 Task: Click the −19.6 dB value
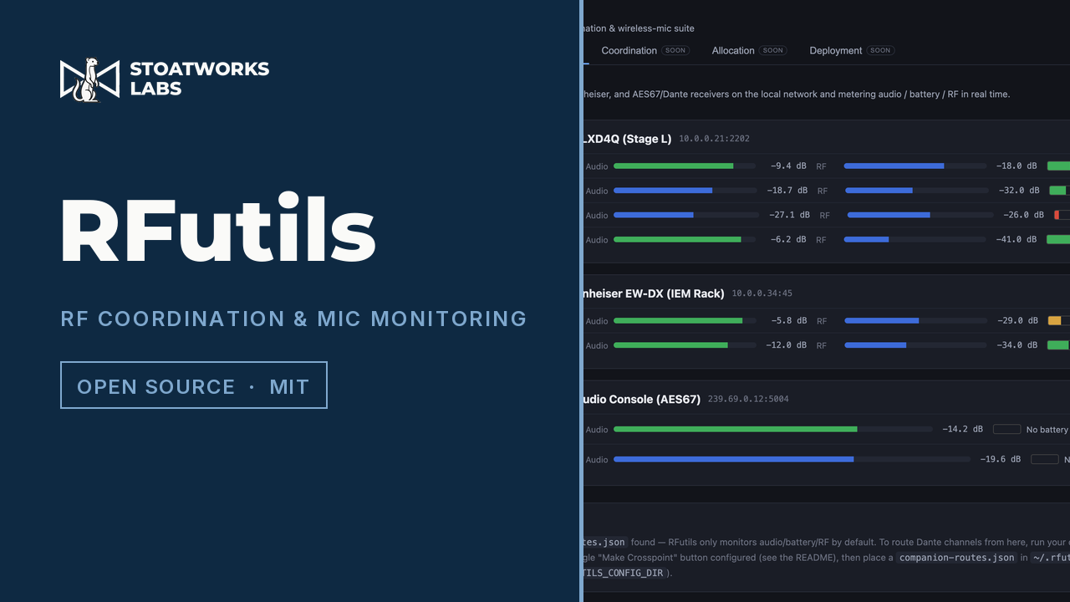pos(1000,459)
